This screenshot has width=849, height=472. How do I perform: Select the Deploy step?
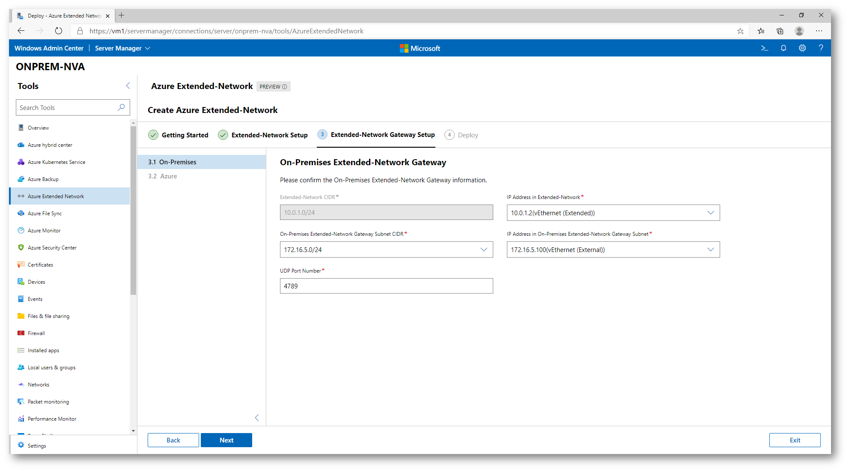click(x=461, y=135)
